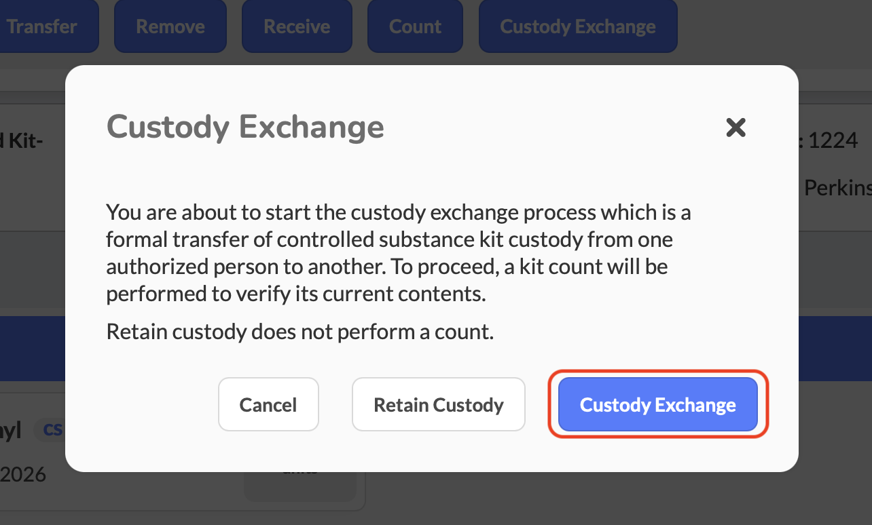The height and width of the screenshot is (525, 872).
Task: Click the dialog's Custody Exchange title
Action: pos(245,128)
